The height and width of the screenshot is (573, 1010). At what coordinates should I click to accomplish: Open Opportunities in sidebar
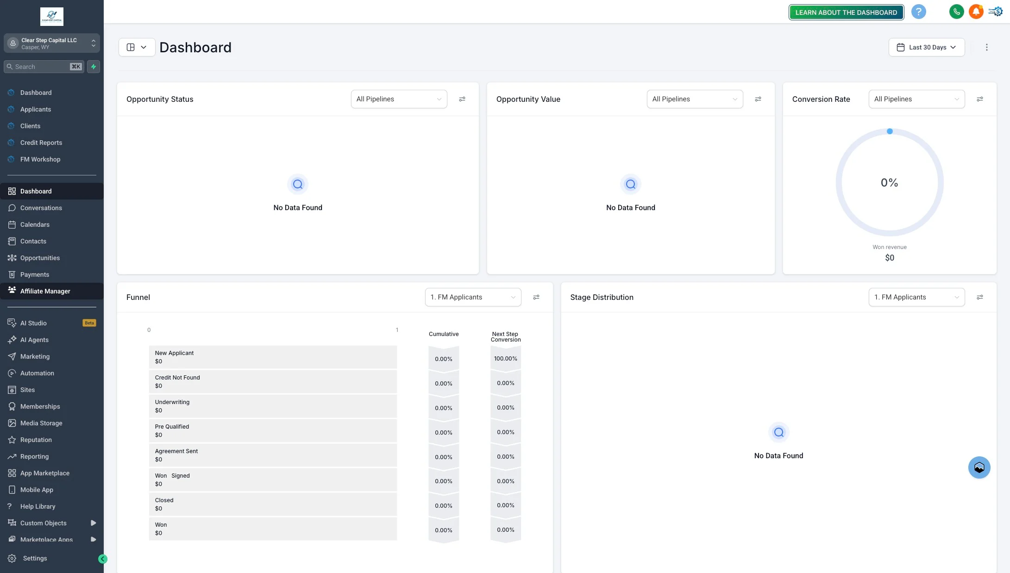(x=52, y=258)
